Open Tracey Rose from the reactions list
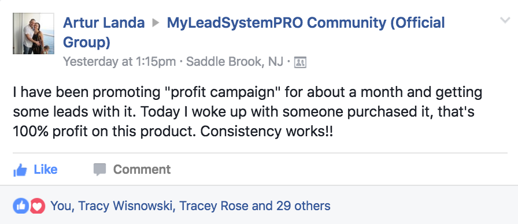Screen dimensions: 518x224 point(214,206)
